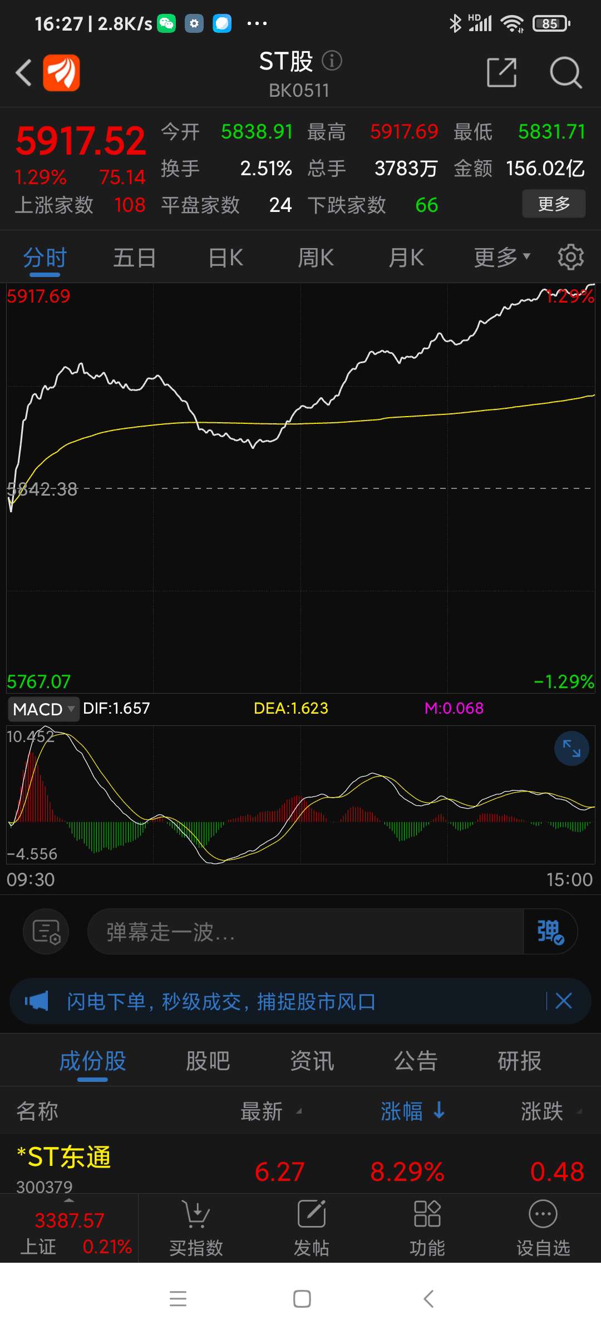Close the 闪电下单 promo banner
This screenshot has height=1335, width=601.
tap(564, 1001)
